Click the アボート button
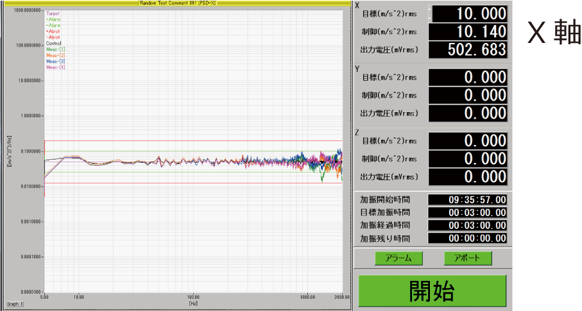Image resolution: width=582 pixels, height=311 pixels. pyautogui.click(x=468, y=258)
